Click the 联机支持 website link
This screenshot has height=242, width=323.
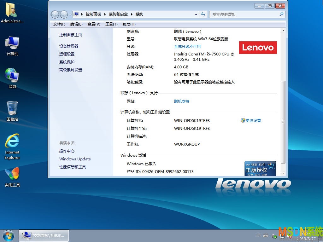182,101
